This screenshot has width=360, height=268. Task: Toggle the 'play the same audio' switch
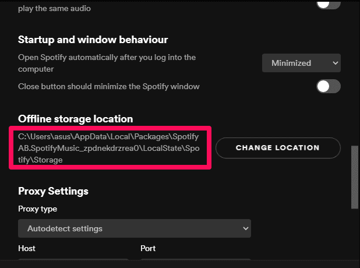click(328, 3)
